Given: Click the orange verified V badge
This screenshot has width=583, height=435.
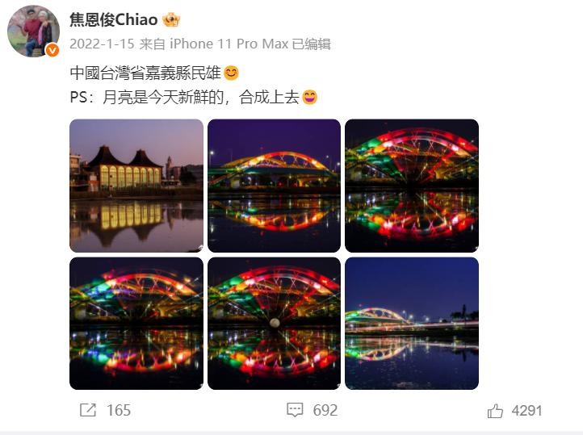Looking at the screenshot, I should tap(52, 50).
